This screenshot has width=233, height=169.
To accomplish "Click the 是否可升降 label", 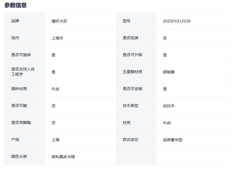I will pyautogui.click(x=132, y=55).
